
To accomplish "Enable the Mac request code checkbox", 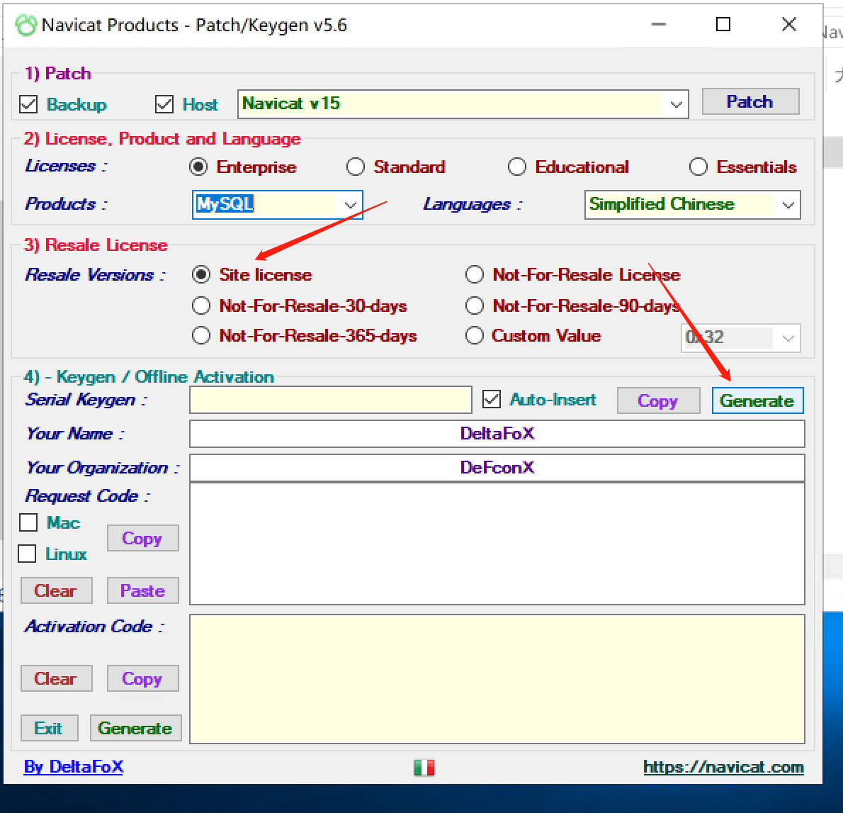I will tap(28, 522).
